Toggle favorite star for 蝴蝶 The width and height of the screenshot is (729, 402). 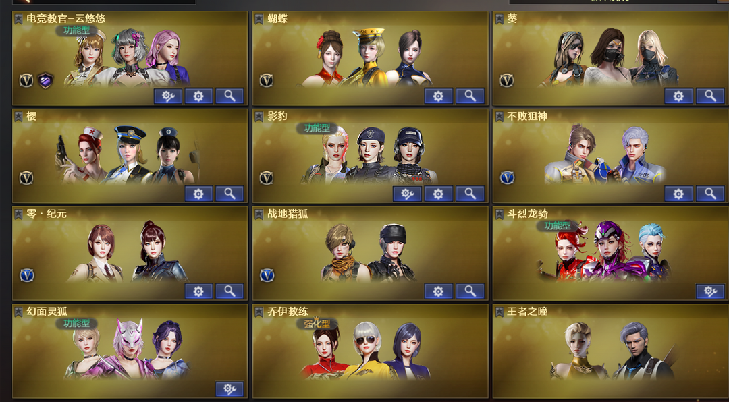259,19
